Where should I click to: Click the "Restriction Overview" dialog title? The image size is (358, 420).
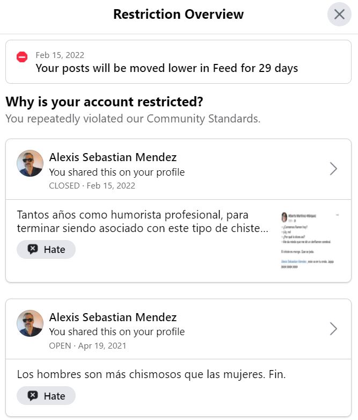tap(178, 15)
